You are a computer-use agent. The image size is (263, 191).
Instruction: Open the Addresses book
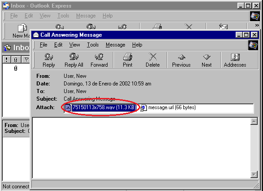pos(235,60)
